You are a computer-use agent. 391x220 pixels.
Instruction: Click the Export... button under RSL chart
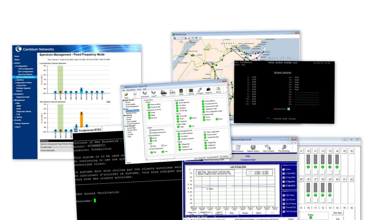(246, 213)
